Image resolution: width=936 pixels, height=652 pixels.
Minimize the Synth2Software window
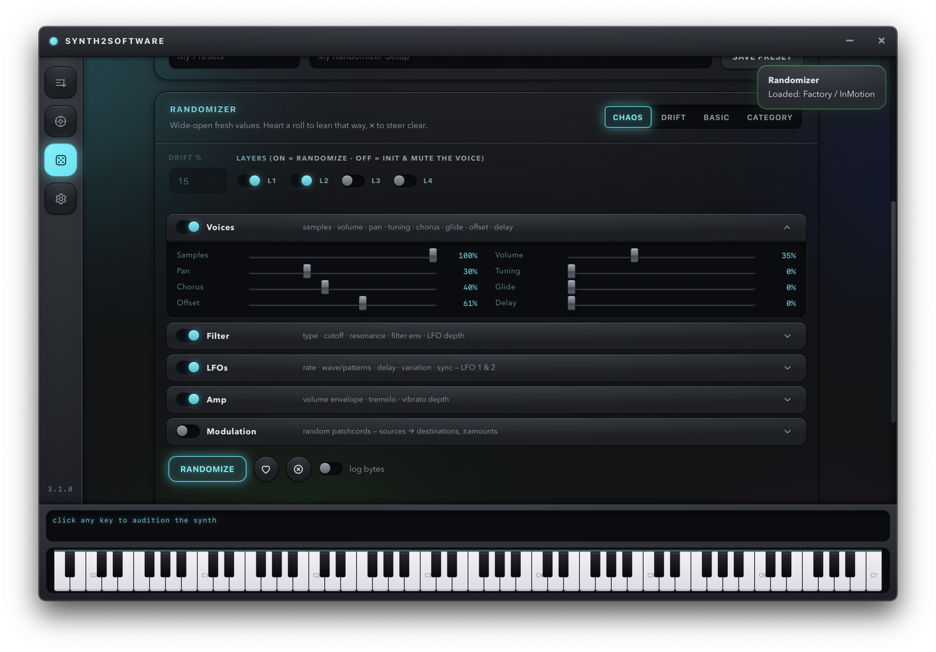click(x=850, y=41)
